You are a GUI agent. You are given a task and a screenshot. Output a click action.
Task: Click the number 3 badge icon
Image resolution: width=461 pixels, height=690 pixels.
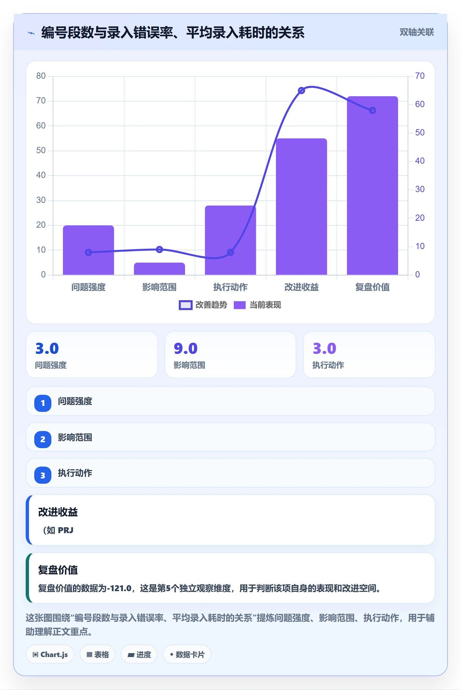(43, 475)
